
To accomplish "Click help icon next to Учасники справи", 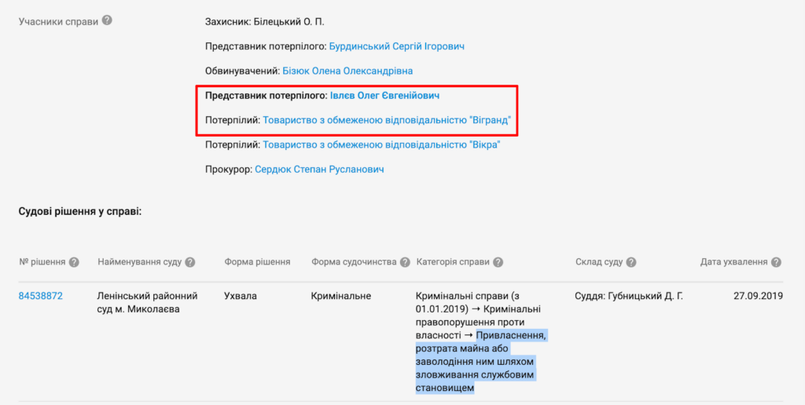I will tap(107, 20).
